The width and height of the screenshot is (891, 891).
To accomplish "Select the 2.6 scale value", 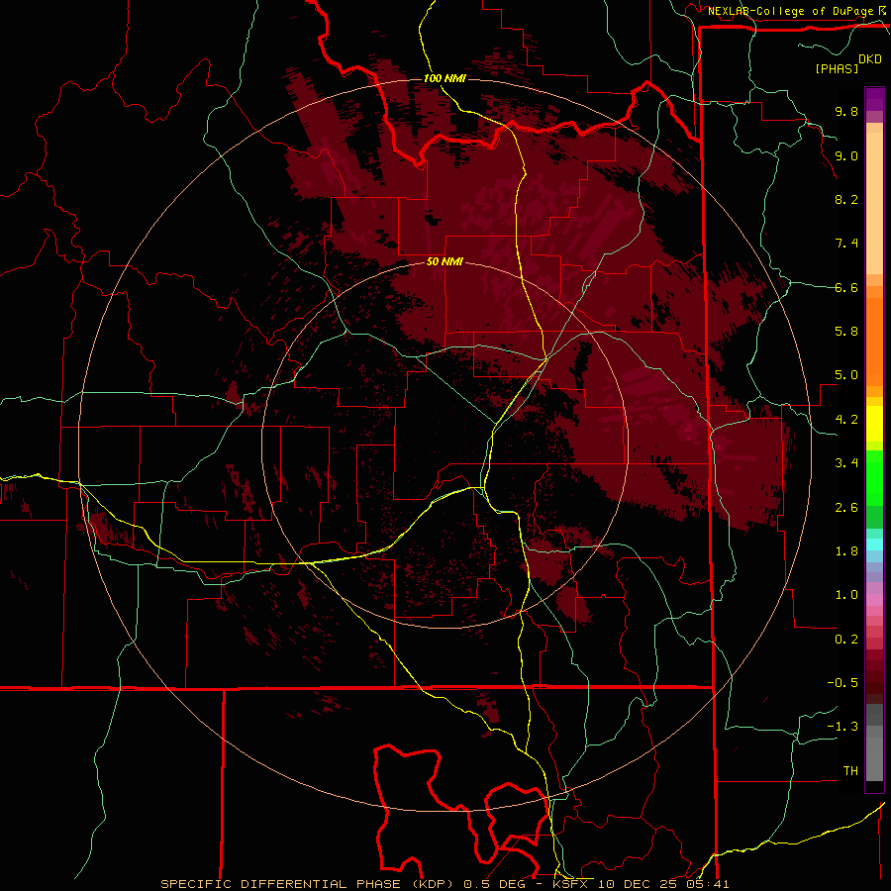I will click(x=846, y=508).
